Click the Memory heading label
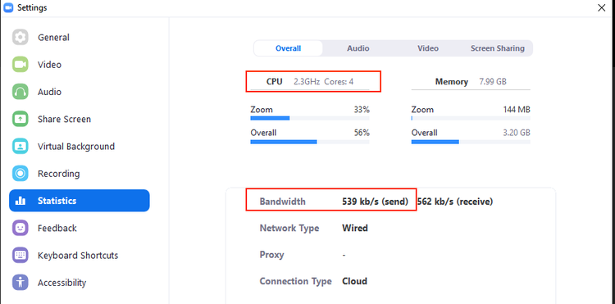Image resolution: width=615 pixels, height=304 pixels. point(452,81)
